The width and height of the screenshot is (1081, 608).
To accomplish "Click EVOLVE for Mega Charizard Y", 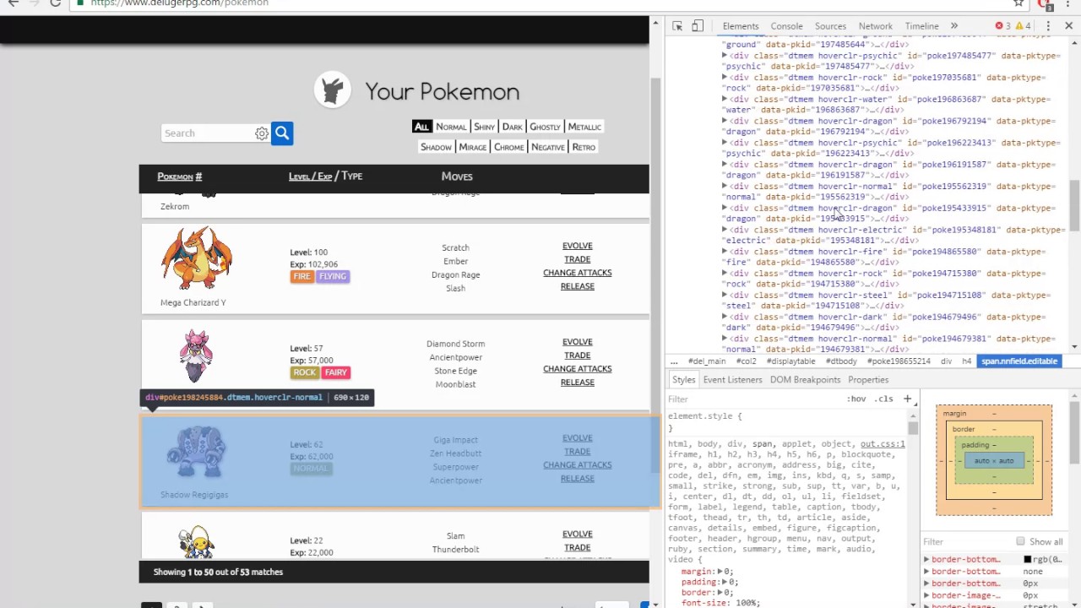I will (x=578, y=246).
